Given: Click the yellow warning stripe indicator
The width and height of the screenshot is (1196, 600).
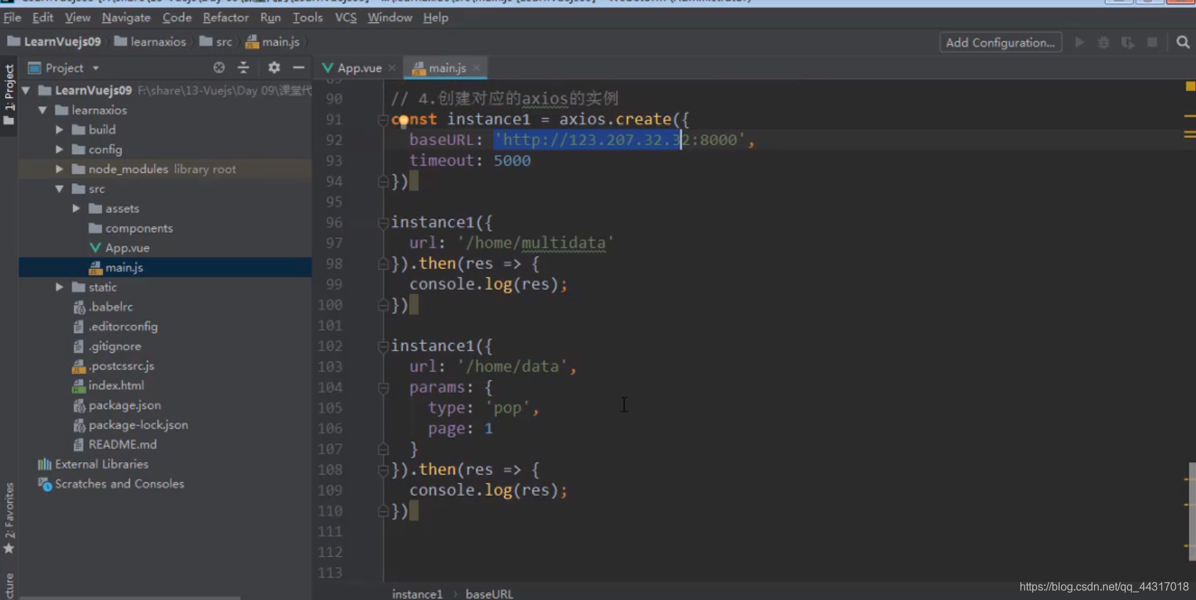Looking at the screenshot, I should (1190, 86).
